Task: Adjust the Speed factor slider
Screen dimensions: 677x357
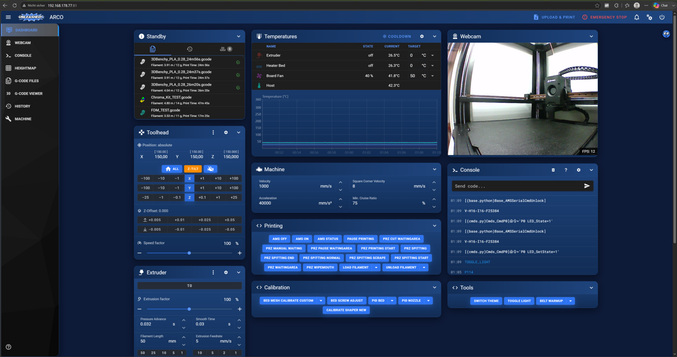Action: coord(189,253)
